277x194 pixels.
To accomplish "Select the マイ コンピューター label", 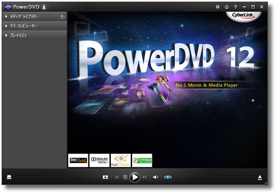I will 23,26.
